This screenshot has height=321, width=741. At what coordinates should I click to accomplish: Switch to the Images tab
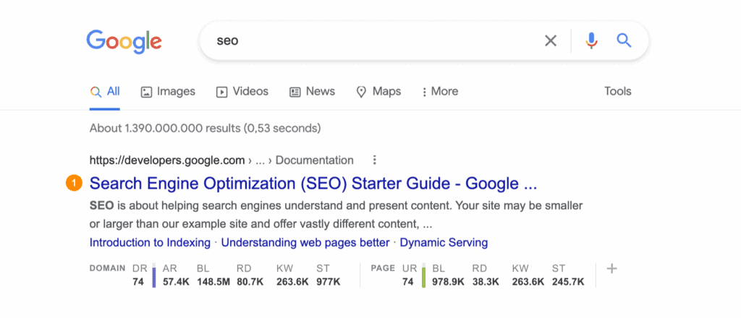point(168,92)
